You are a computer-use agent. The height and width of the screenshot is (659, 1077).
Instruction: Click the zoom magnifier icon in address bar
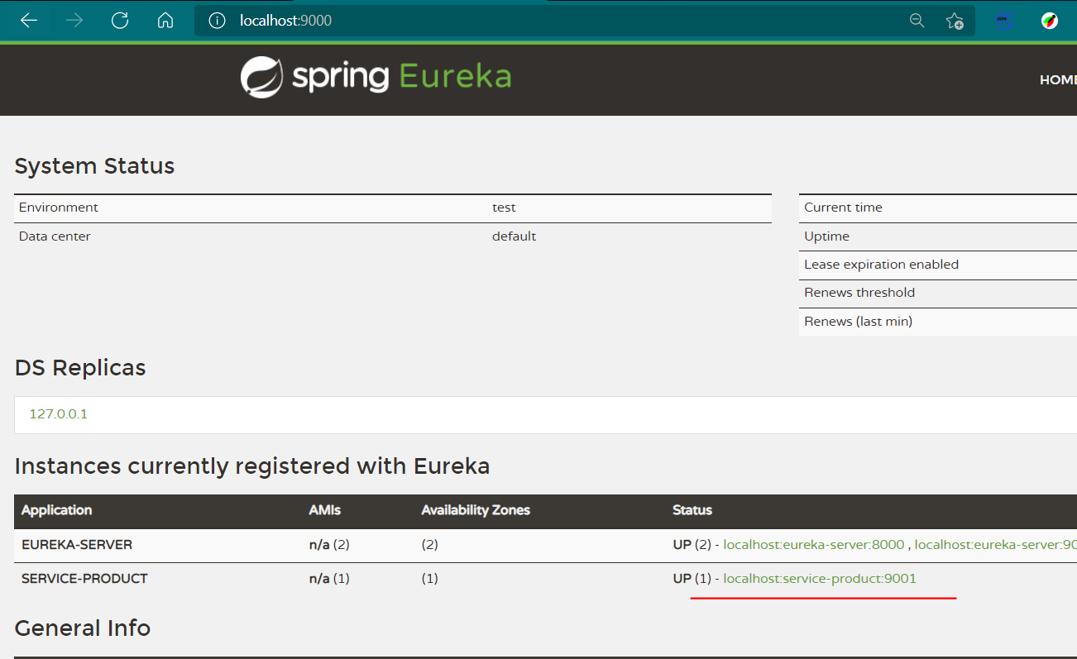917,21
